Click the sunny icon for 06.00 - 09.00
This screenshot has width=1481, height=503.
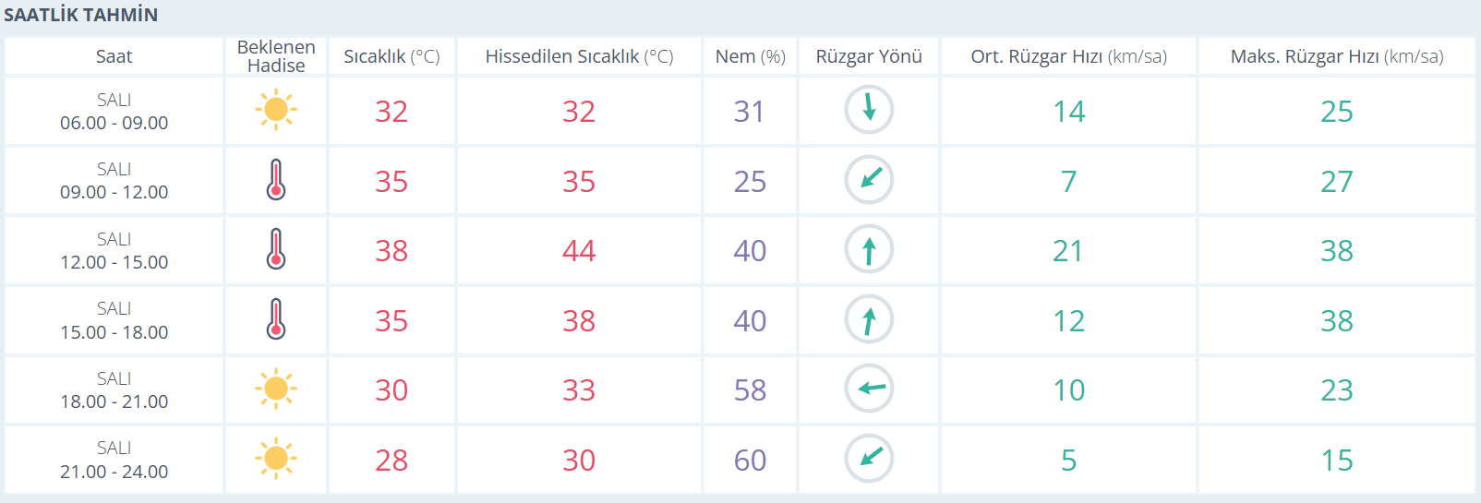276,110
